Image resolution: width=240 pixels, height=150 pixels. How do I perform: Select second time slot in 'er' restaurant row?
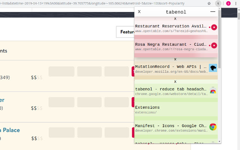coord(89,102)
